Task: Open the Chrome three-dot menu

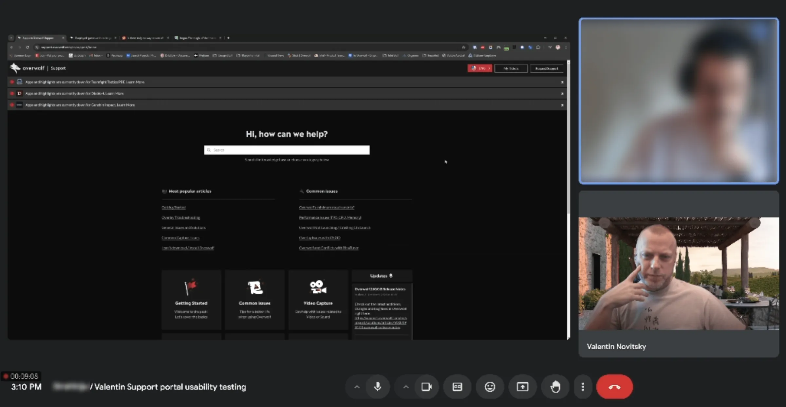Action: (x=566, y=47)
